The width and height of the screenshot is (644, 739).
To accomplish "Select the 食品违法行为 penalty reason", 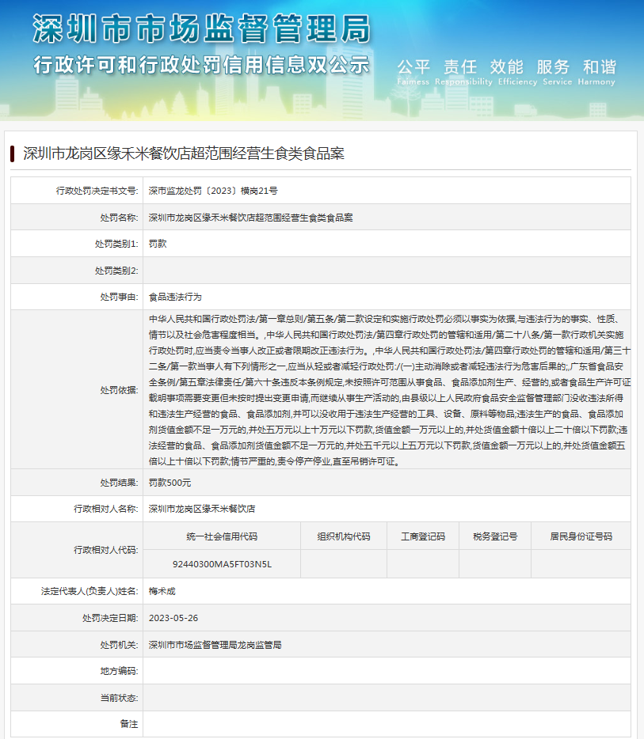I will click(175, 297).
